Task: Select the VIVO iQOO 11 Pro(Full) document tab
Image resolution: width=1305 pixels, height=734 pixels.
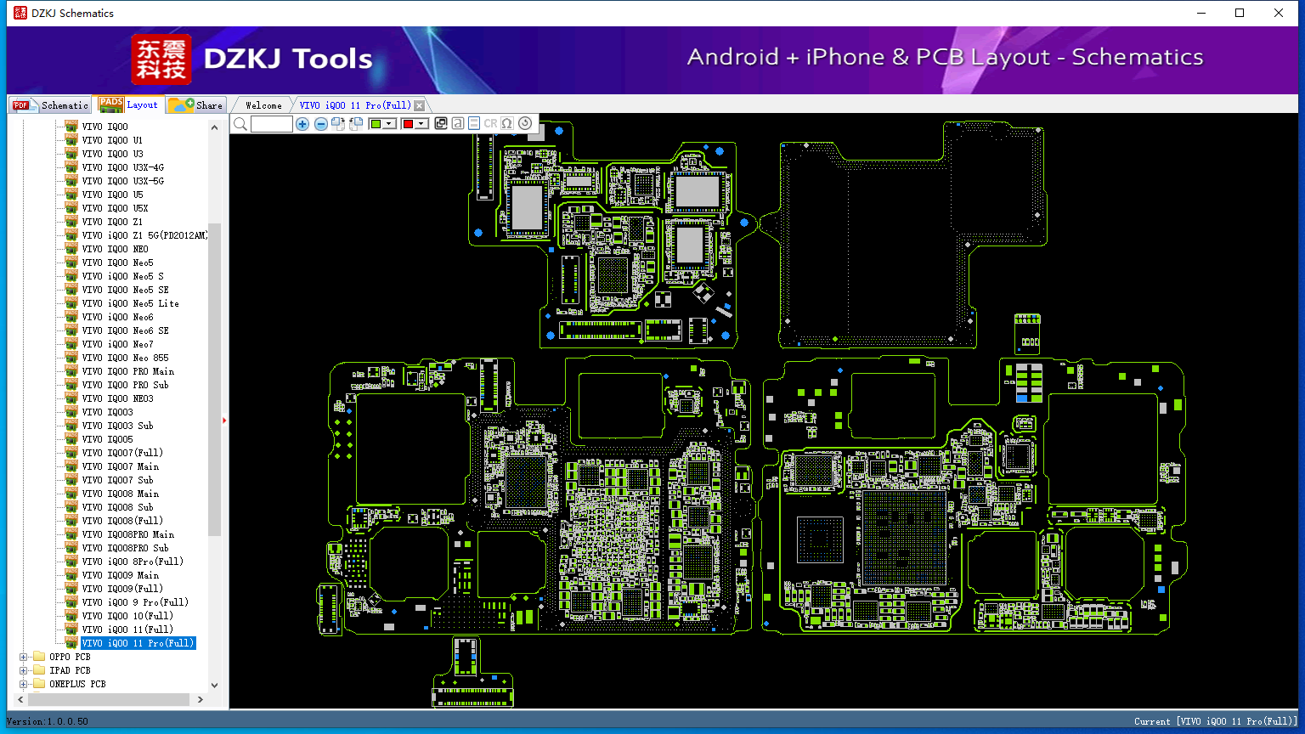Action: point(355,105)
